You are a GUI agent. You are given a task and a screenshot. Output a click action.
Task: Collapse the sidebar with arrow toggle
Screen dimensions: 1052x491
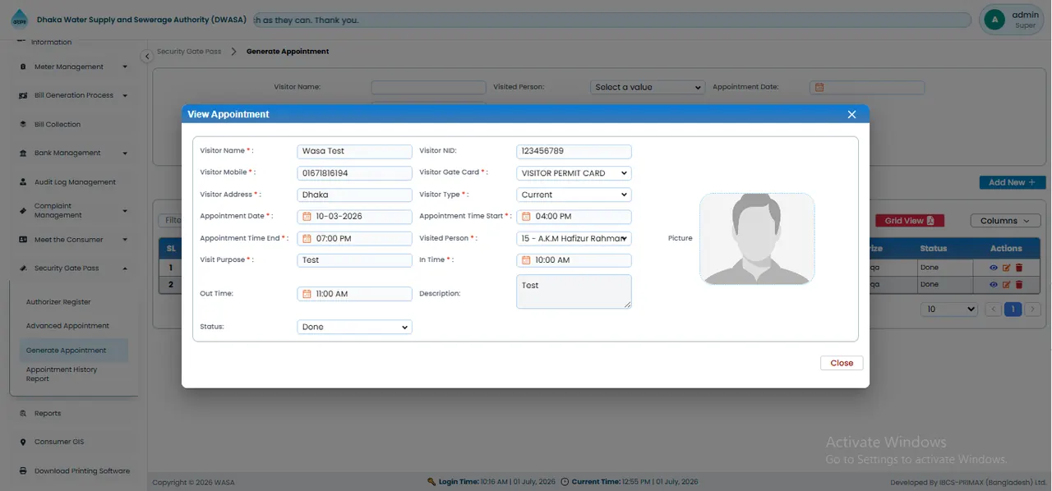click(x=146, y=57)
